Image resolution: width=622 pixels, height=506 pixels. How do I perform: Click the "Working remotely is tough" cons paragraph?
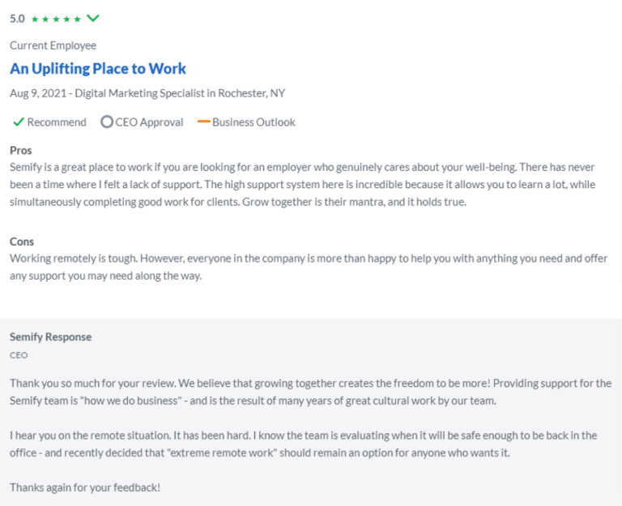point(308,267)
